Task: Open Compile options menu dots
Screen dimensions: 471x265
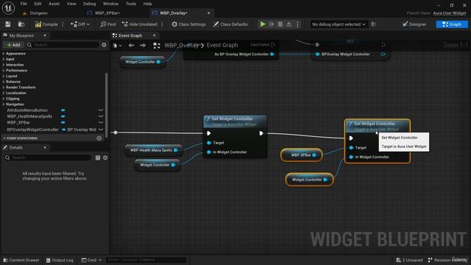Action: click(x=63, y=24)
